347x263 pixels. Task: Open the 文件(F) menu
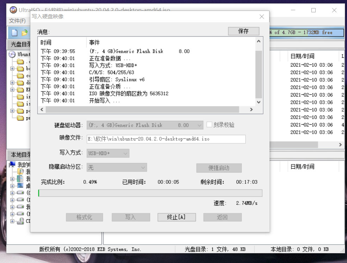tap(17, 21)
